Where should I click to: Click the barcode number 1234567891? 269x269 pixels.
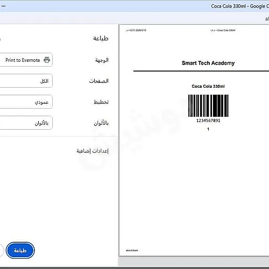click(x=208, y=121)
